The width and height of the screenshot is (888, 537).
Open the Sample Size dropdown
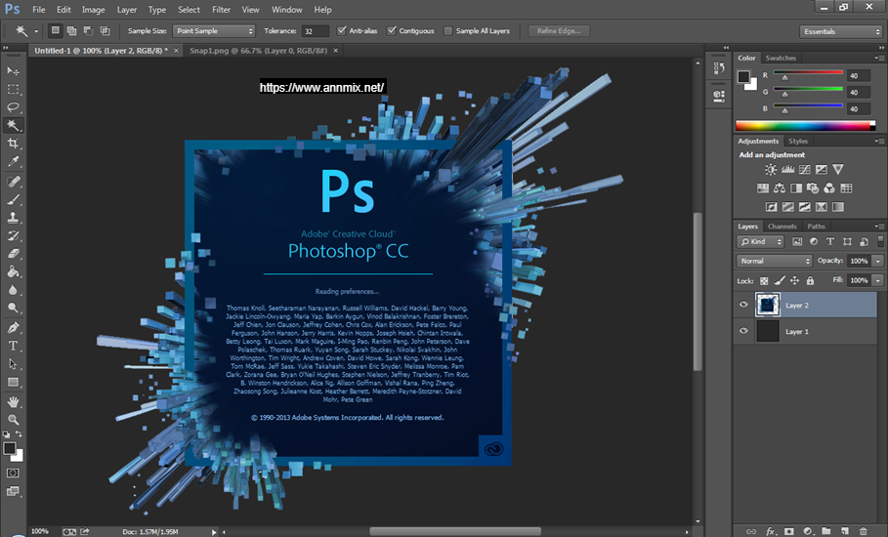(214, 31)
